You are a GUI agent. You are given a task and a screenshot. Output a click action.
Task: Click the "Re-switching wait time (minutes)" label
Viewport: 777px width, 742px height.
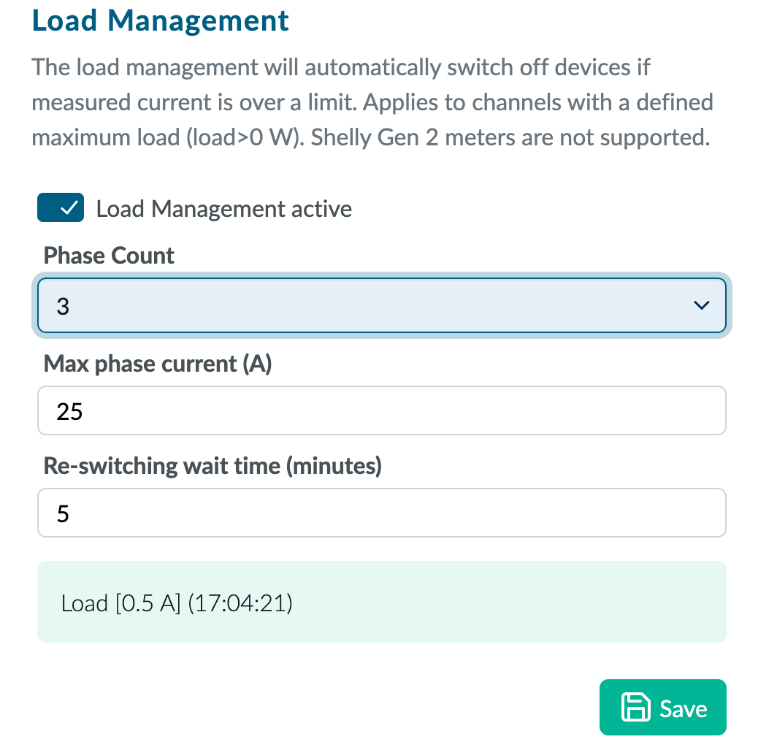(x=213, y=465)
